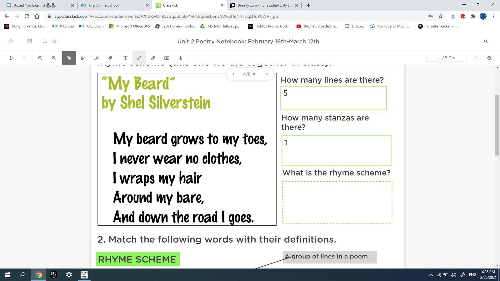This screenshot has width=500, height=281.
Task: Open the slide grid overview icon
Action: tap(30, 41)
